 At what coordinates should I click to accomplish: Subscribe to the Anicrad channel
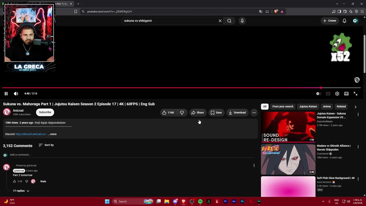tap(45, 112)
